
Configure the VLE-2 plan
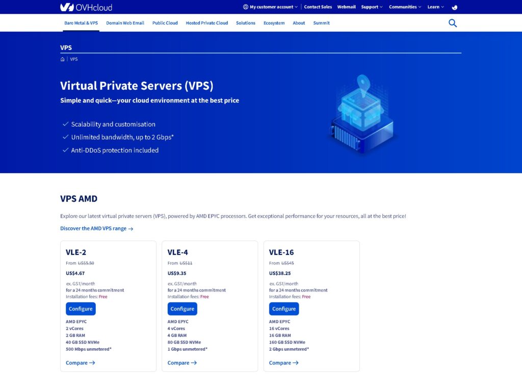click(x=81, y=308)
